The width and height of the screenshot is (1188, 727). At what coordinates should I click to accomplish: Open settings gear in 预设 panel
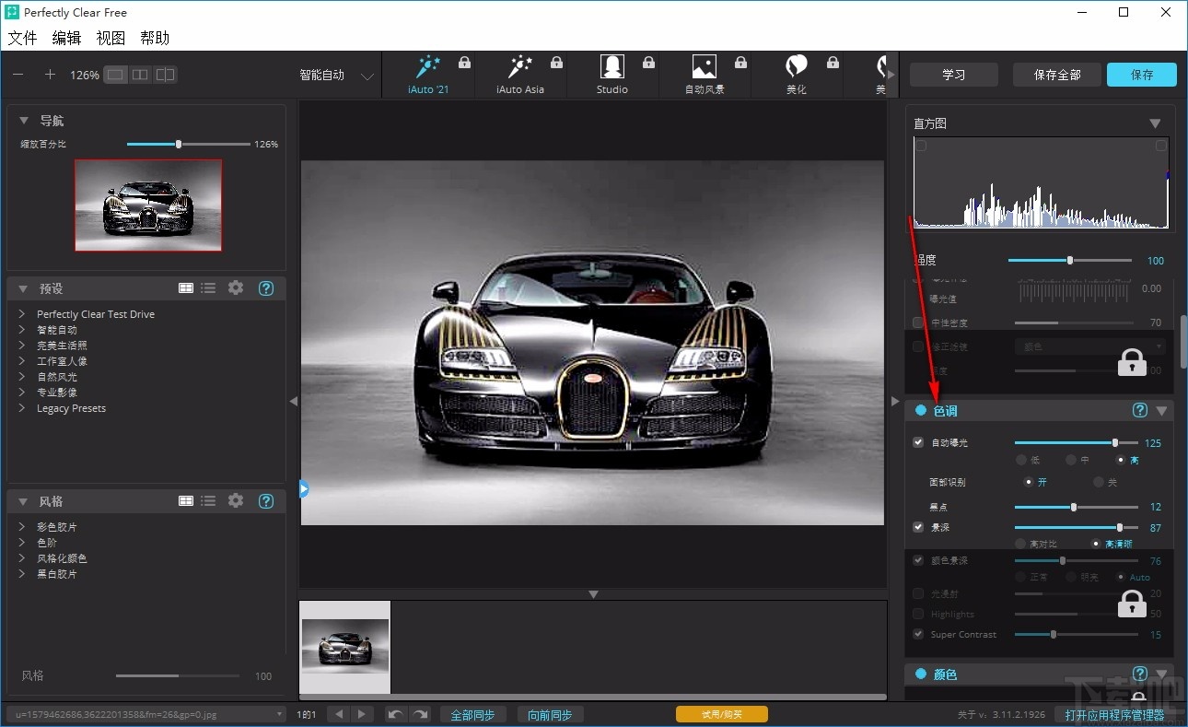236,287
